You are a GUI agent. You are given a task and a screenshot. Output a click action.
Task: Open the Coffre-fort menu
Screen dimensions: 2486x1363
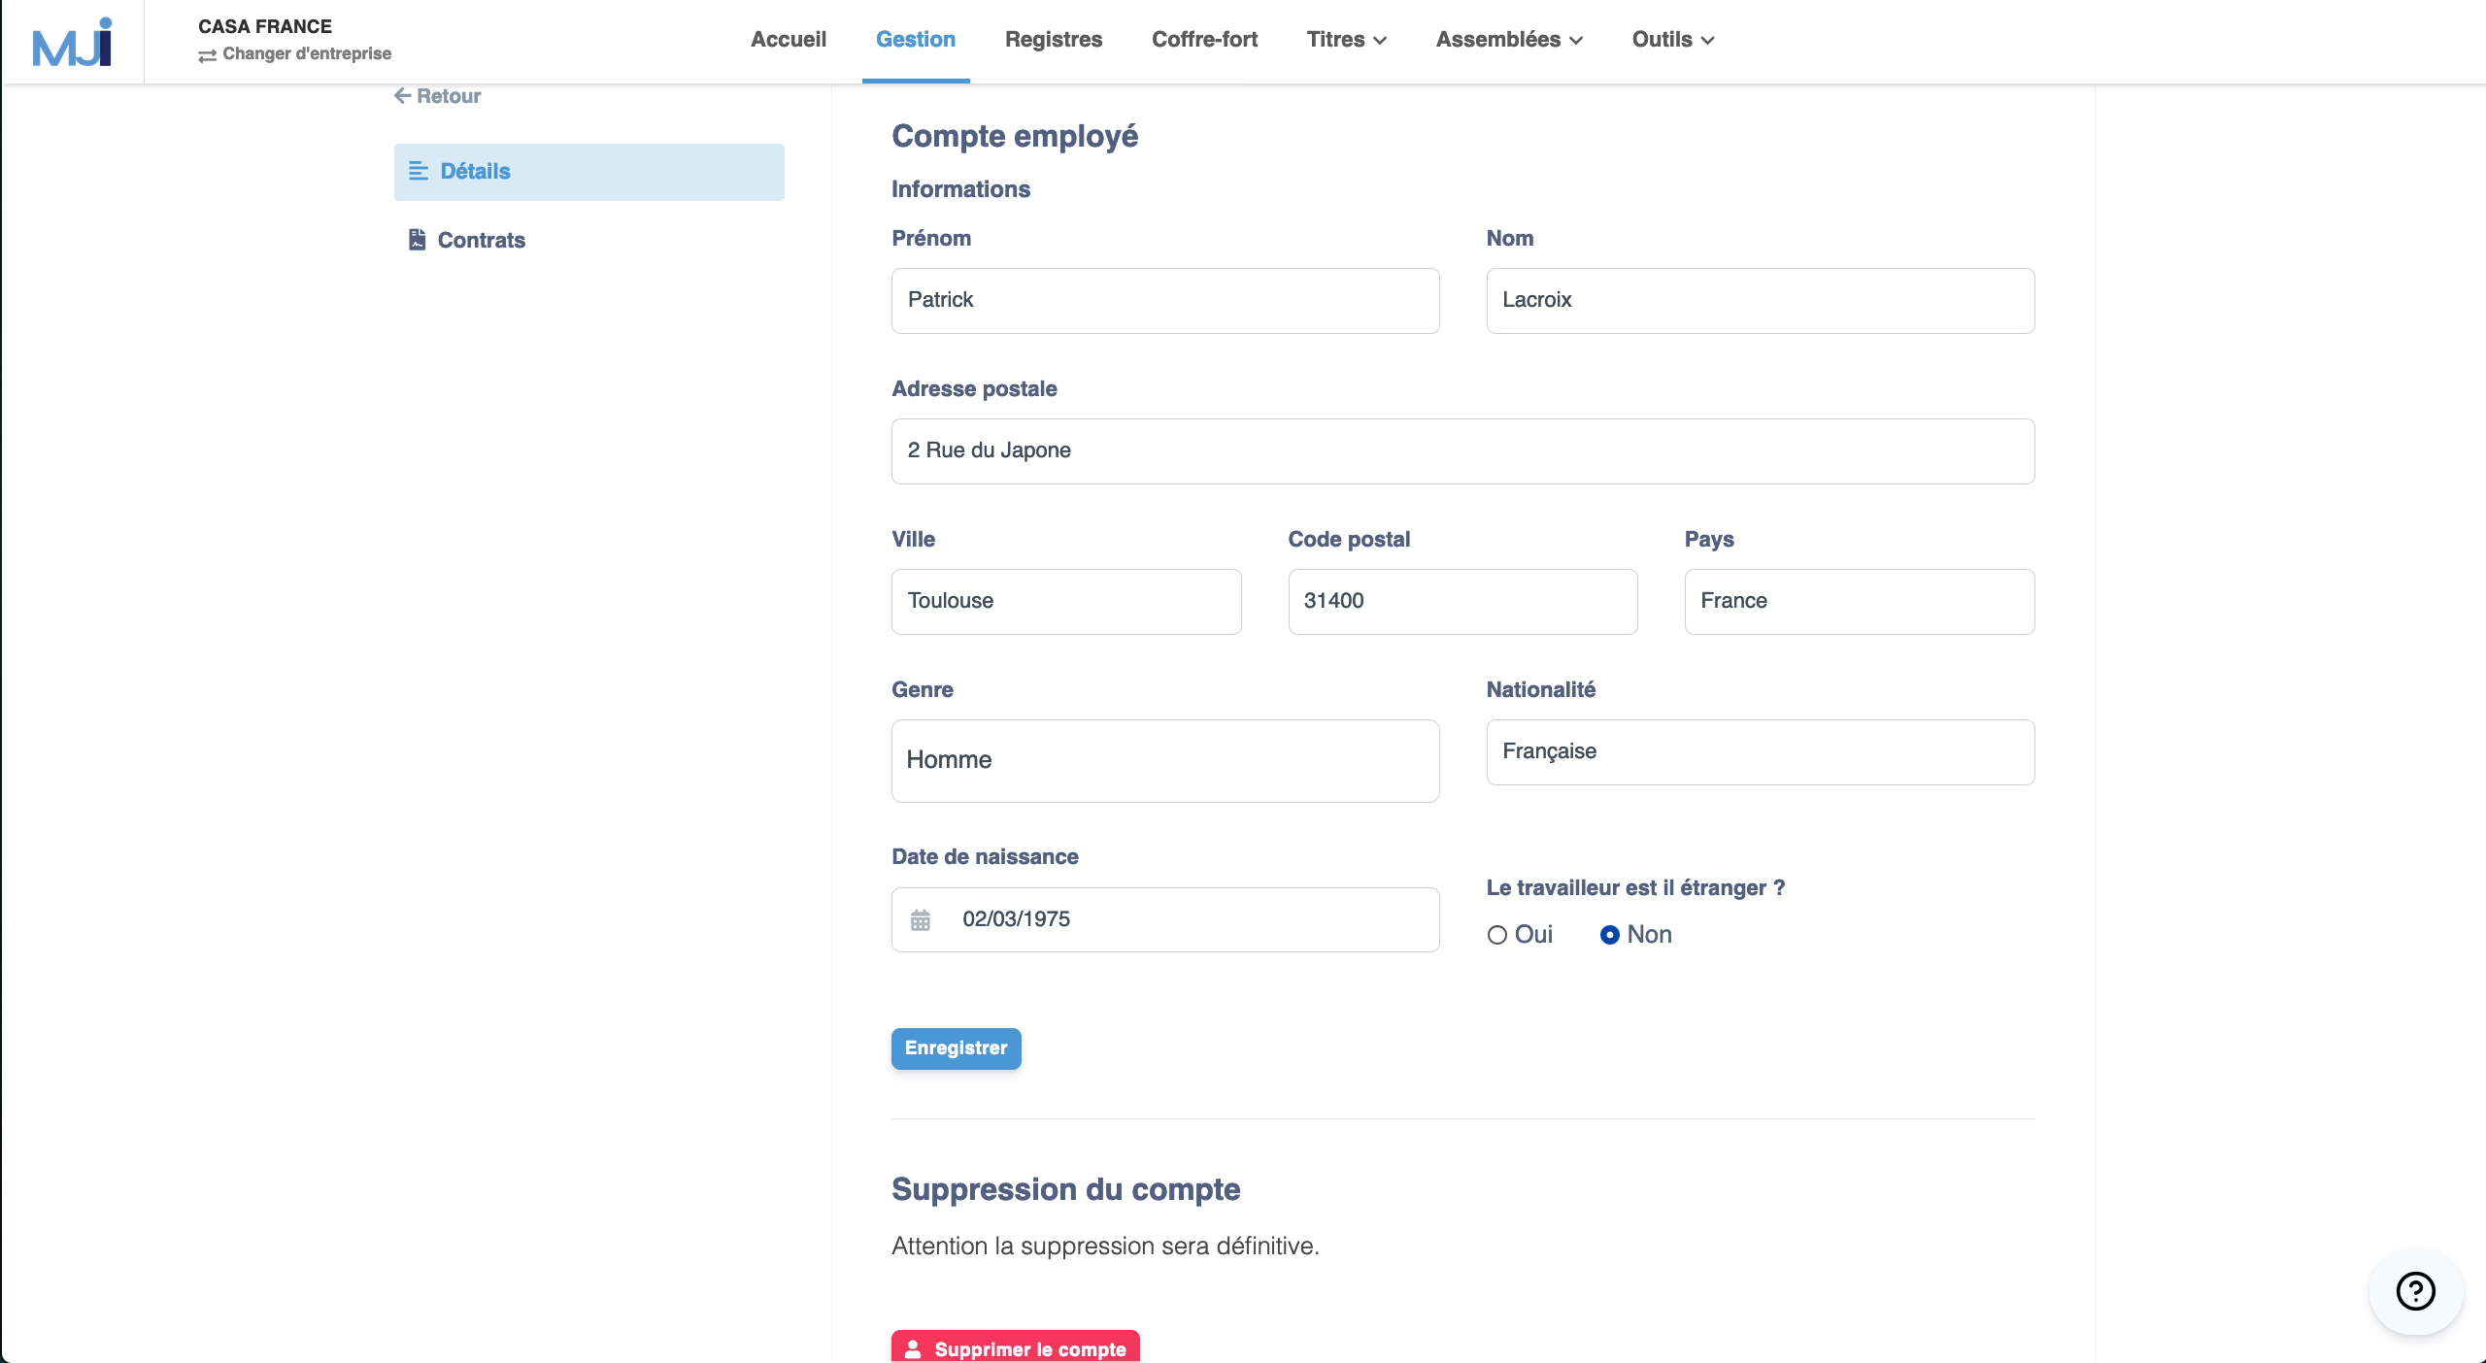point(1204,40)
